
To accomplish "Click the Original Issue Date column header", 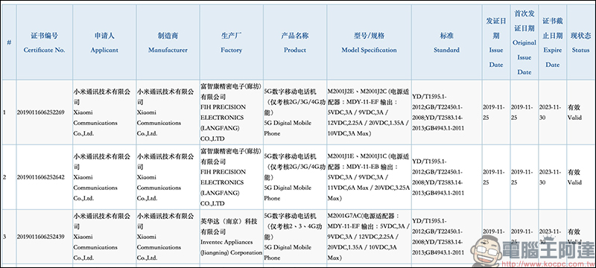I will [524, 42].
